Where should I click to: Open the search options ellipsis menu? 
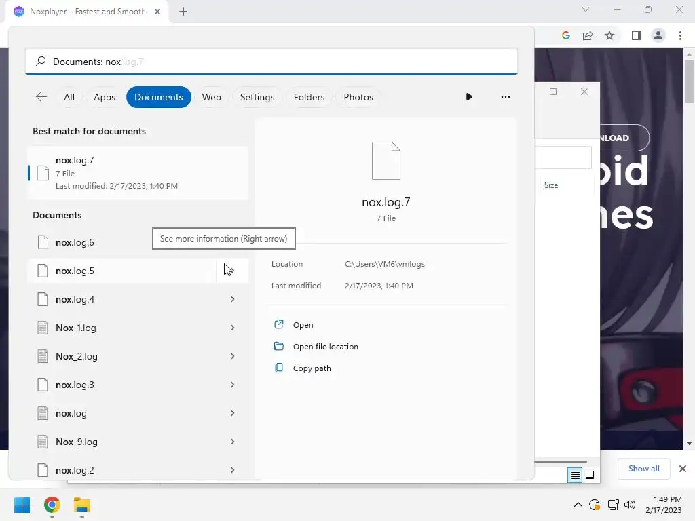click(505, 96)
